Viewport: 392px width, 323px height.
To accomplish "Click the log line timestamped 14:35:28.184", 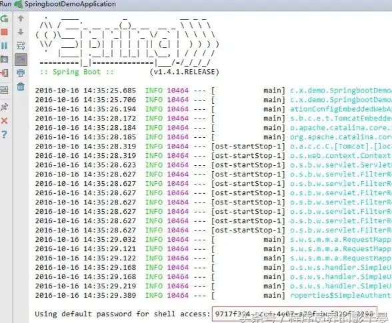I will click(213, 128).
